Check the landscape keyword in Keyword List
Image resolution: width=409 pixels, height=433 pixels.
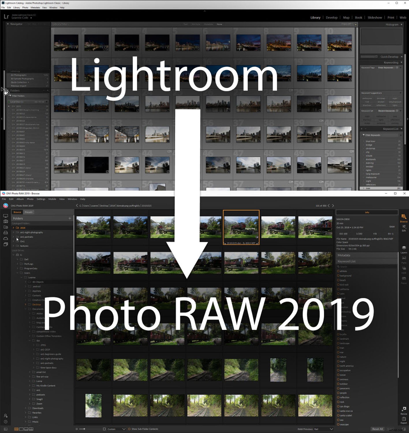pos(338,343)
